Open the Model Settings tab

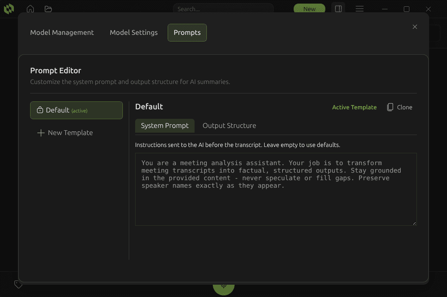(134, 32)
